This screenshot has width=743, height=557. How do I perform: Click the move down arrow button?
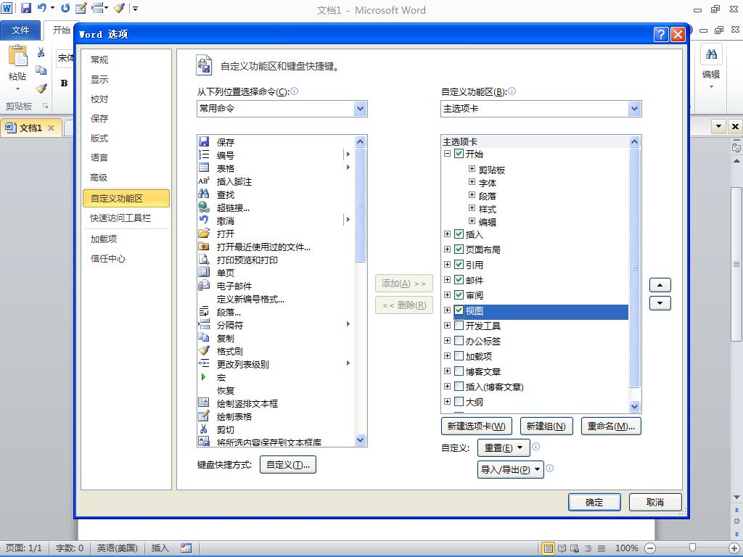click(660, 303)
